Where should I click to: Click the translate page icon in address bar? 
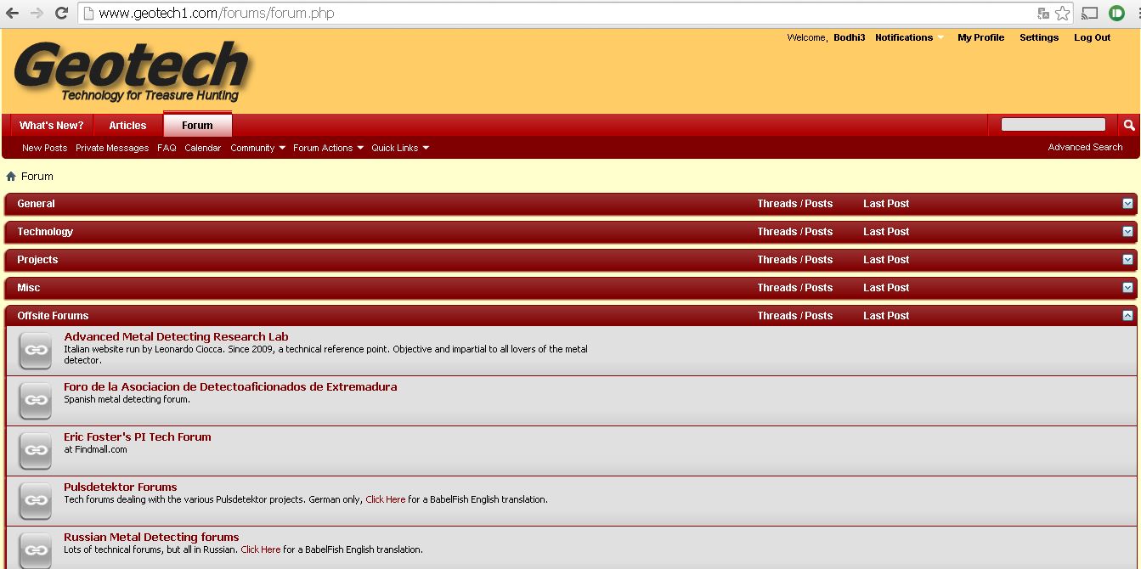pyautogui.click(x=1043, y=14)
